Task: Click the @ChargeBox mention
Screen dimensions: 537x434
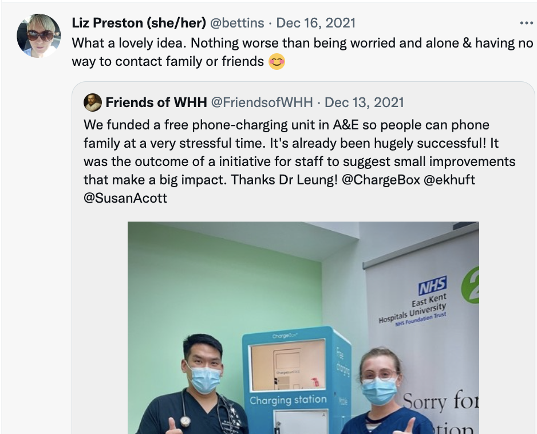Action: point(381,179)
